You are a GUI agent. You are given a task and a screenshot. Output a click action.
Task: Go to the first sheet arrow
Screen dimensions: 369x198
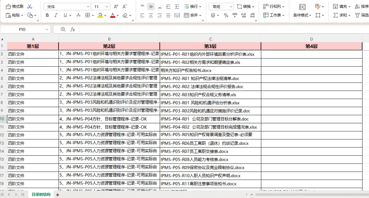point(2,195)
